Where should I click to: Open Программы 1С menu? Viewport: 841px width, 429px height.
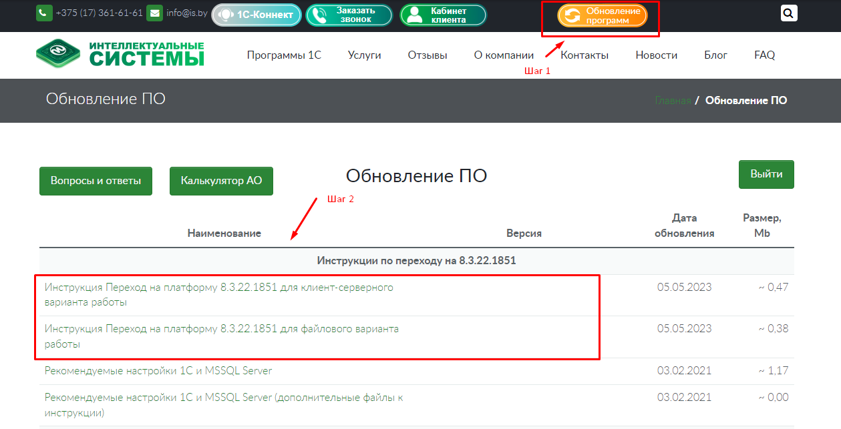(284, 55)
